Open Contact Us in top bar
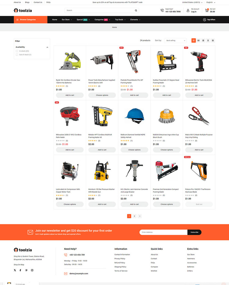 [38, 2]
